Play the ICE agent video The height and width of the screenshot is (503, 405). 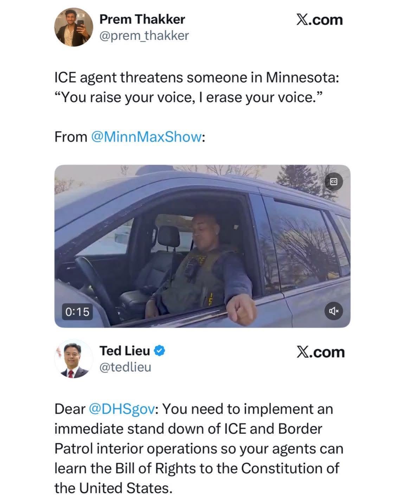click(202, 246)
